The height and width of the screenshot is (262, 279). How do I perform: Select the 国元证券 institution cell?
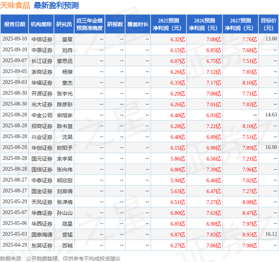point(42,159)
